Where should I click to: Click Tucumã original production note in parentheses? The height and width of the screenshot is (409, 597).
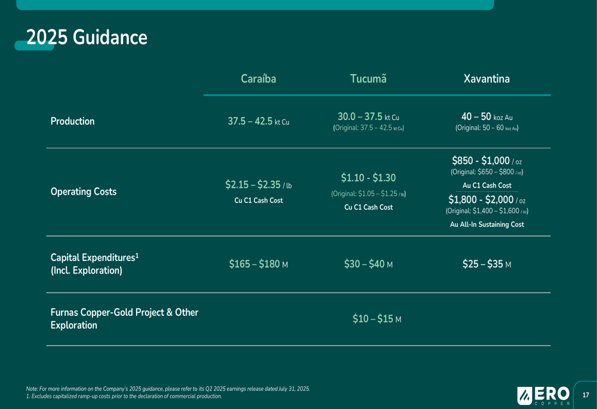pos(368,128)
